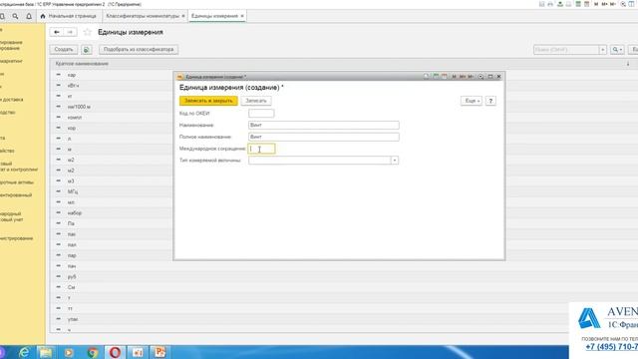Image resolution: width=638 pixels, height=359 pixels.
Task: Click into the Полное наименование field
Action: (x=324, y=138)
